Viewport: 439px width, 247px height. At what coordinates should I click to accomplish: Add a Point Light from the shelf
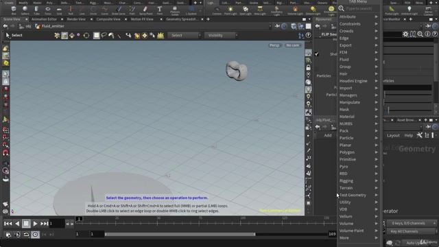click(230, 10)
